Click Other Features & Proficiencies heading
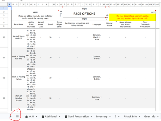The width and height of the screenshot is (161, 121). click(145, 25)
